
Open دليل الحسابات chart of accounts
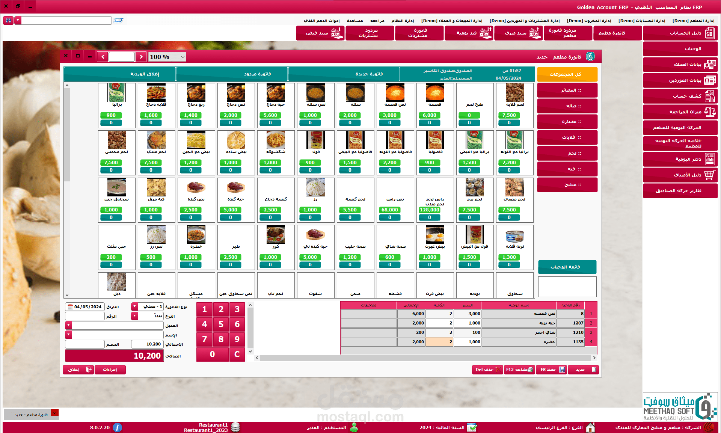pyautogui.click(x=680, y=33)
